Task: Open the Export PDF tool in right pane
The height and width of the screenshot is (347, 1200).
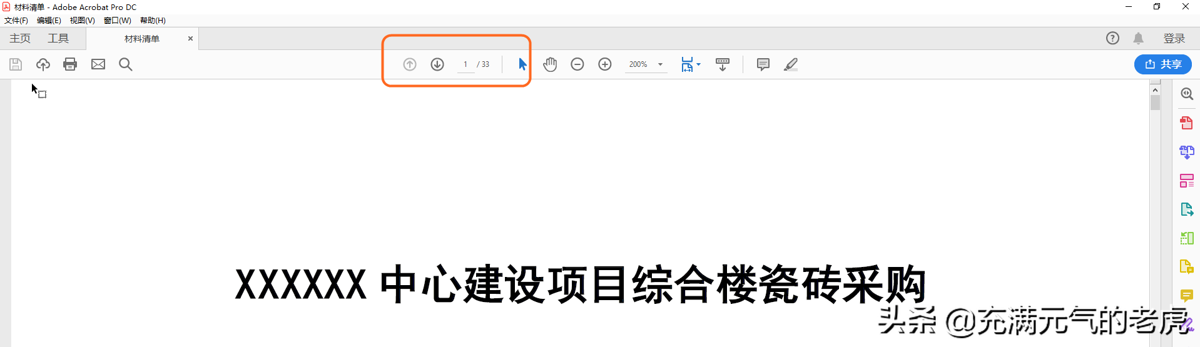Action: tap(1187, 209)
